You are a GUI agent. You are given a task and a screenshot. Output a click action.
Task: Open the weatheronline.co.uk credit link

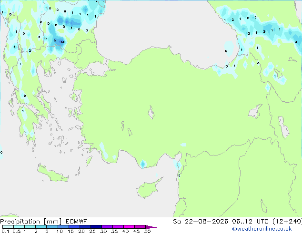click(262, 229)
